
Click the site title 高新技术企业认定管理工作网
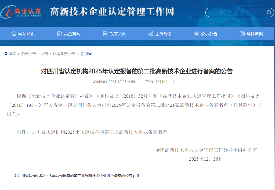(x=112, y=12)
